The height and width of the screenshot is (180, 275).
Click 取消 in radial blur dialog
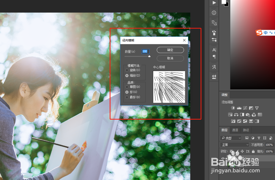click(170, 58)
